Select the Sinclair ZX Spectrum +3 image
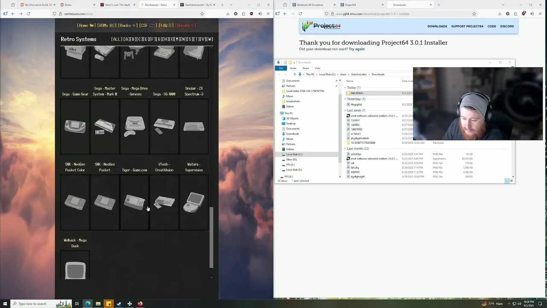The height and width of the screenshot is (308, 547). click(x=194, y=127)
